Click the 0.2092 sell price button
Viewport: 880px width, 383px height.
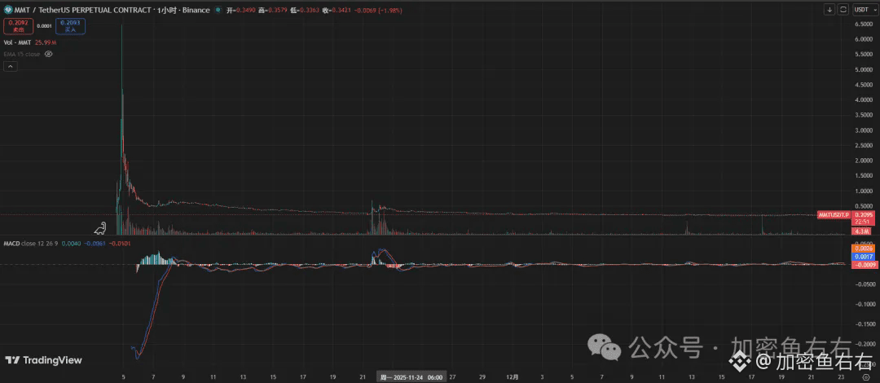click(x=18, y=25)
